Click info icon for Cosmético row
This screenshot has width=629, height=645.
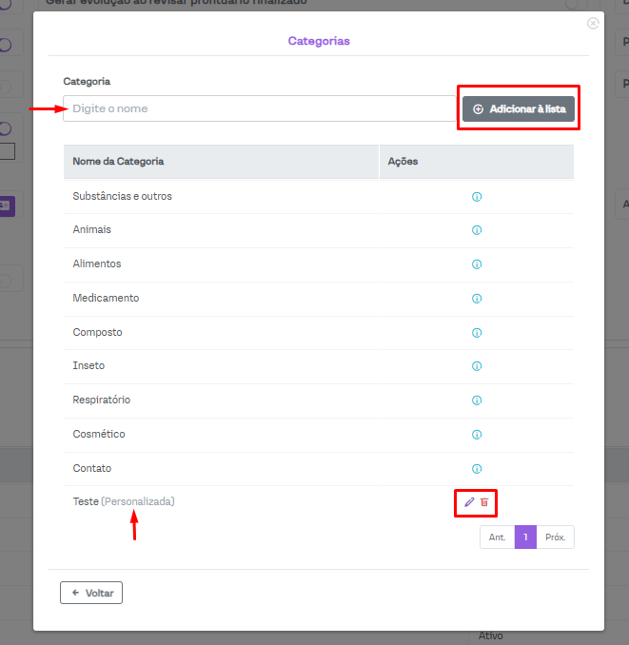[x=477, y=435]
